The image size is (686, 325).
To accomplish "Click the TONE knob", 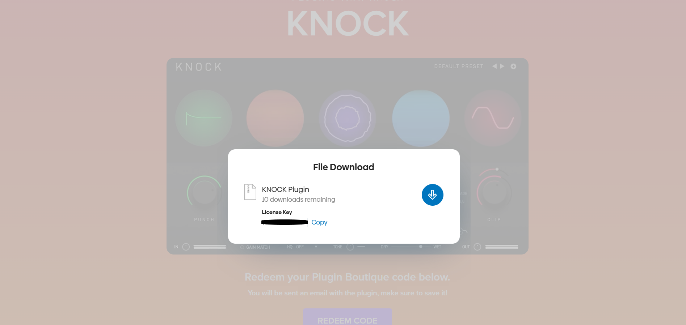I will [x=350, y=247].
